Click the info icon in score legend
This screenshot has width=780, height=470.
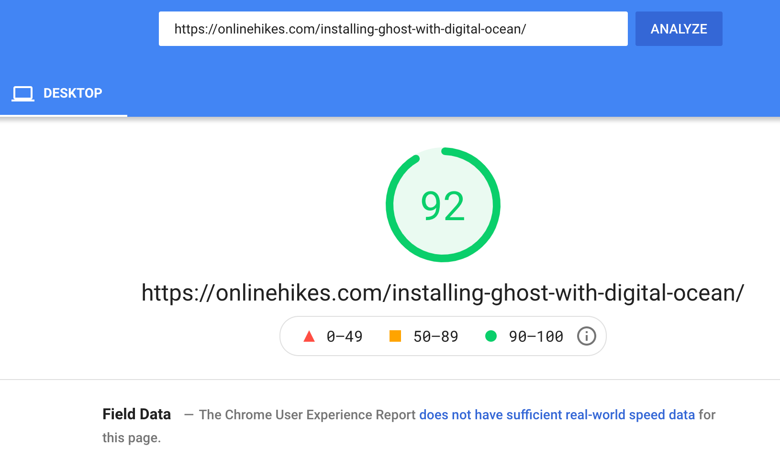[x=586, y=336]
